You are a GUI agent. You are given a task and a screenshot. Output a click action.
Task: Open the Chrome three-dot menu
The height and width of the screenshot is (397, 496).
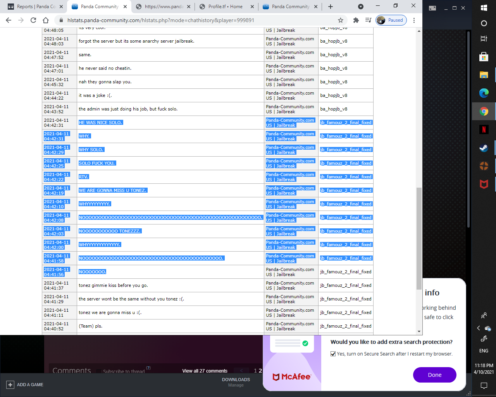tap(414, 20)
